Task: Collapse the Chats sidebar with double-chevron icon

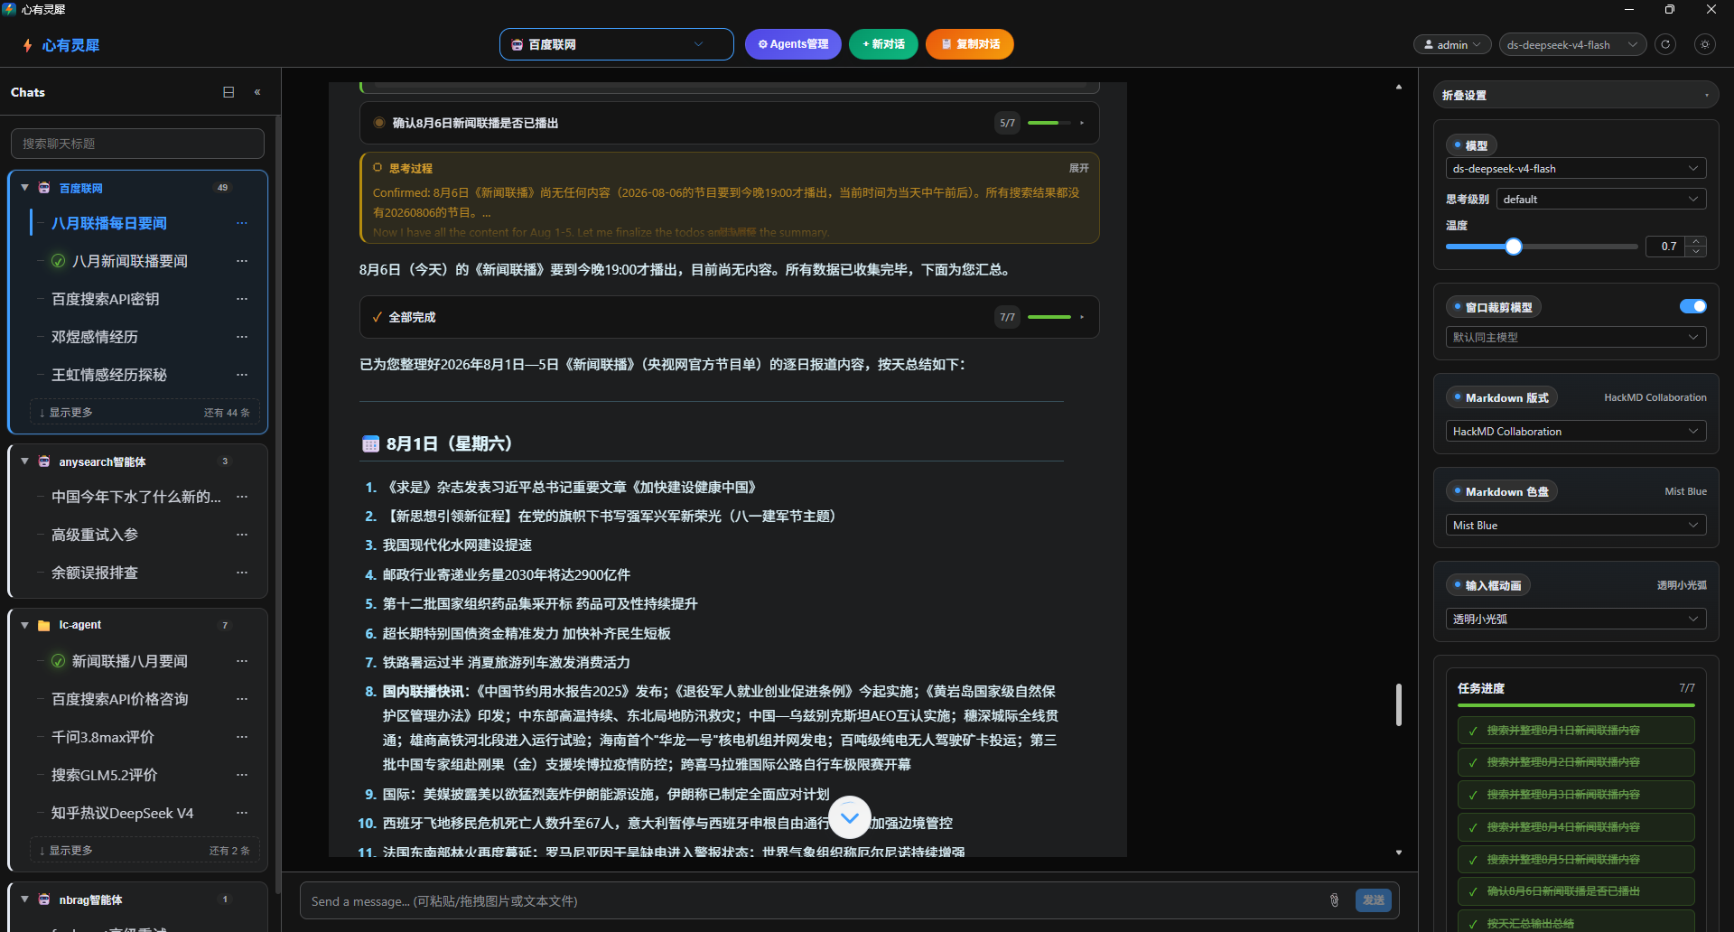Action: [x=257, y=92]
